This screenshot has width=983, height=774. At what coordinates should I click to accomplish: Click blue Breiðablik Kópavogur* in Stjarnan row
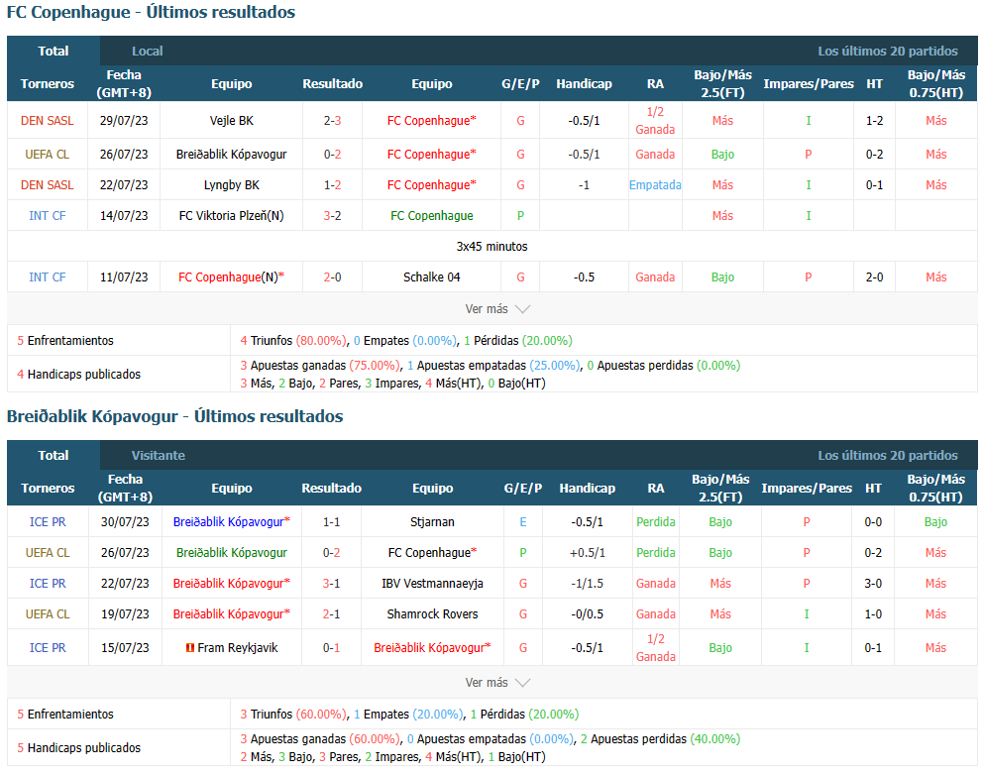(231, 522)
